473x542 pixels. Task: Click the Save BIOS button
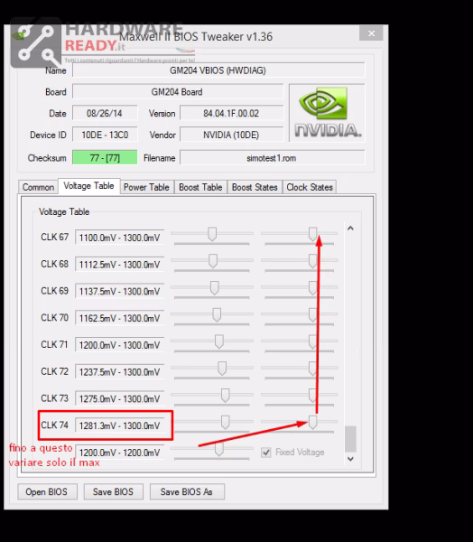pyautogui.click(x=113, y=491)
